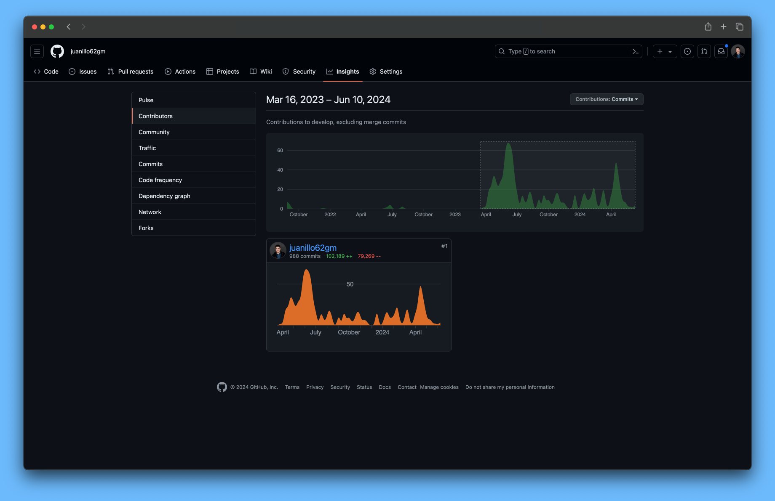775x501 pixels.
Task: Open your notifications inbox
Action: point(721,51)
